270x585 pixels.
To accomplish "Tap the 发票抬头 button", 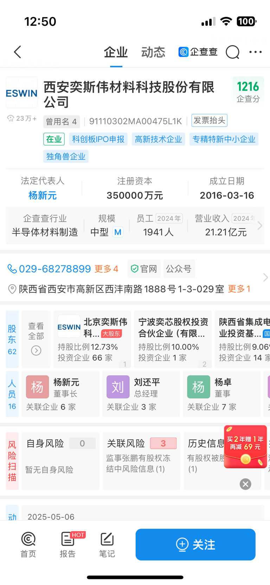I will [x=210, y=120].
